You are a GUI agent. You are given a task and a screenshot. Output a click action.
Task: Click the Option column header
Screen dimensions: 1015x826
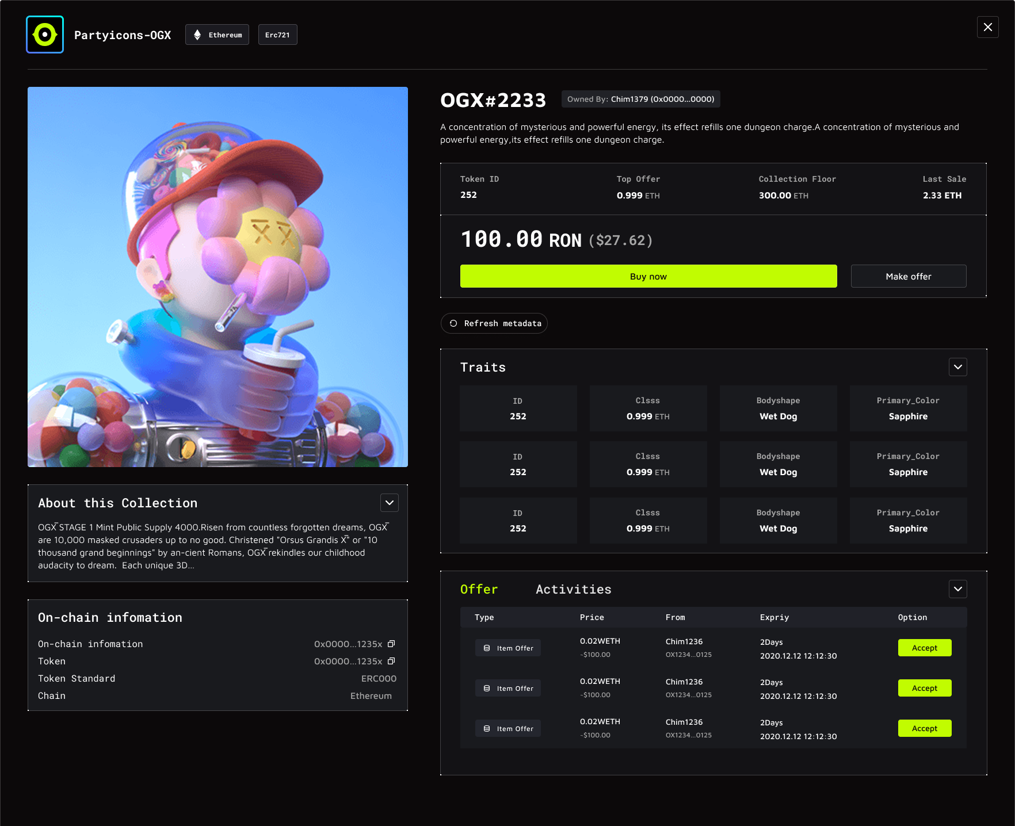[x=912, y=617]
